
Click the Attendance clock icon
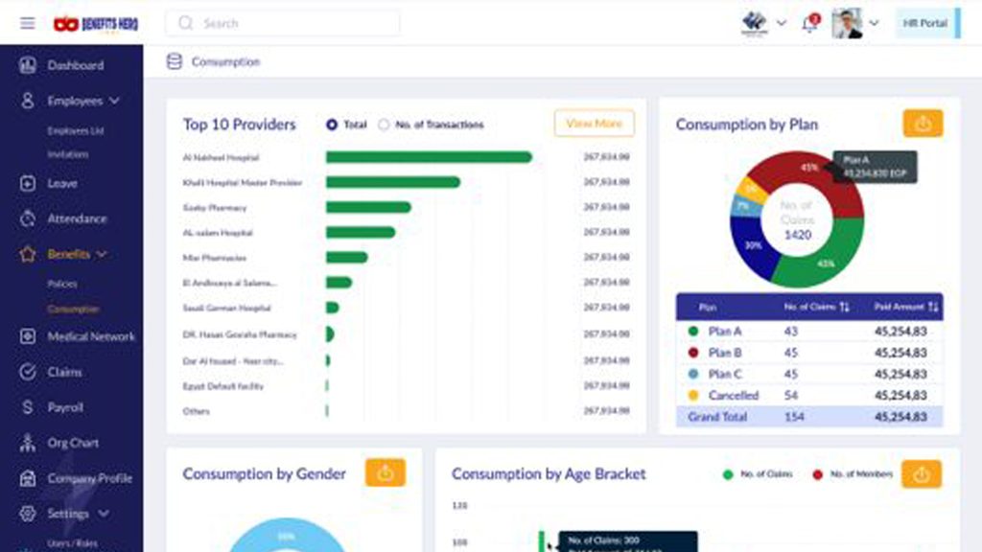pos(28,218)
